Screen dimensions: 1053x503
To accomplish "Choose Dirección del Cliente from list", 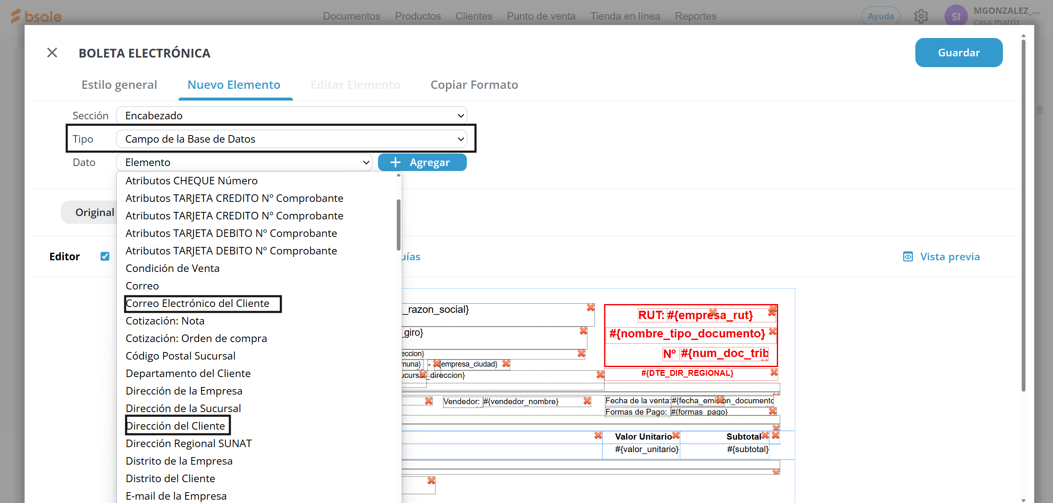I will [176, 426].
